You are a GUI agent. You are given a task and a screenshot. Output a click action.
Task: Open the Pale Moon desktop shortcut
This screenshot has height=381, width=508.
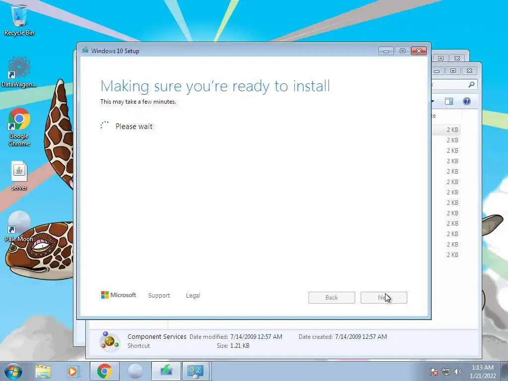[x=19, y=227]
